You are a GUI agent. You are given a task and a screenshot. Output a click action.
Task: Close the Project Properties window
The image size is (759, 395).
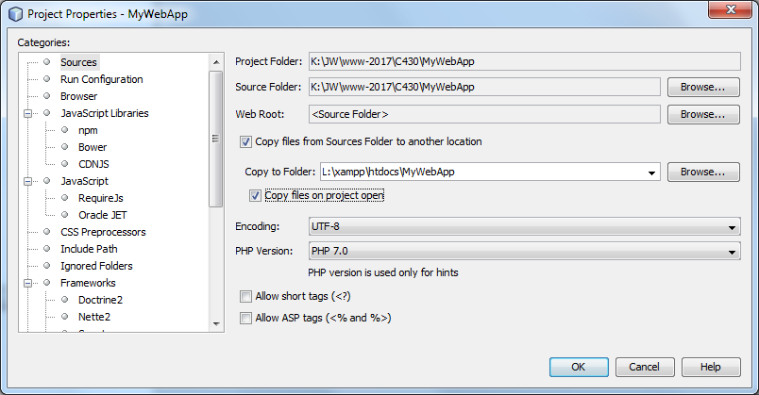tap(731, 9)
